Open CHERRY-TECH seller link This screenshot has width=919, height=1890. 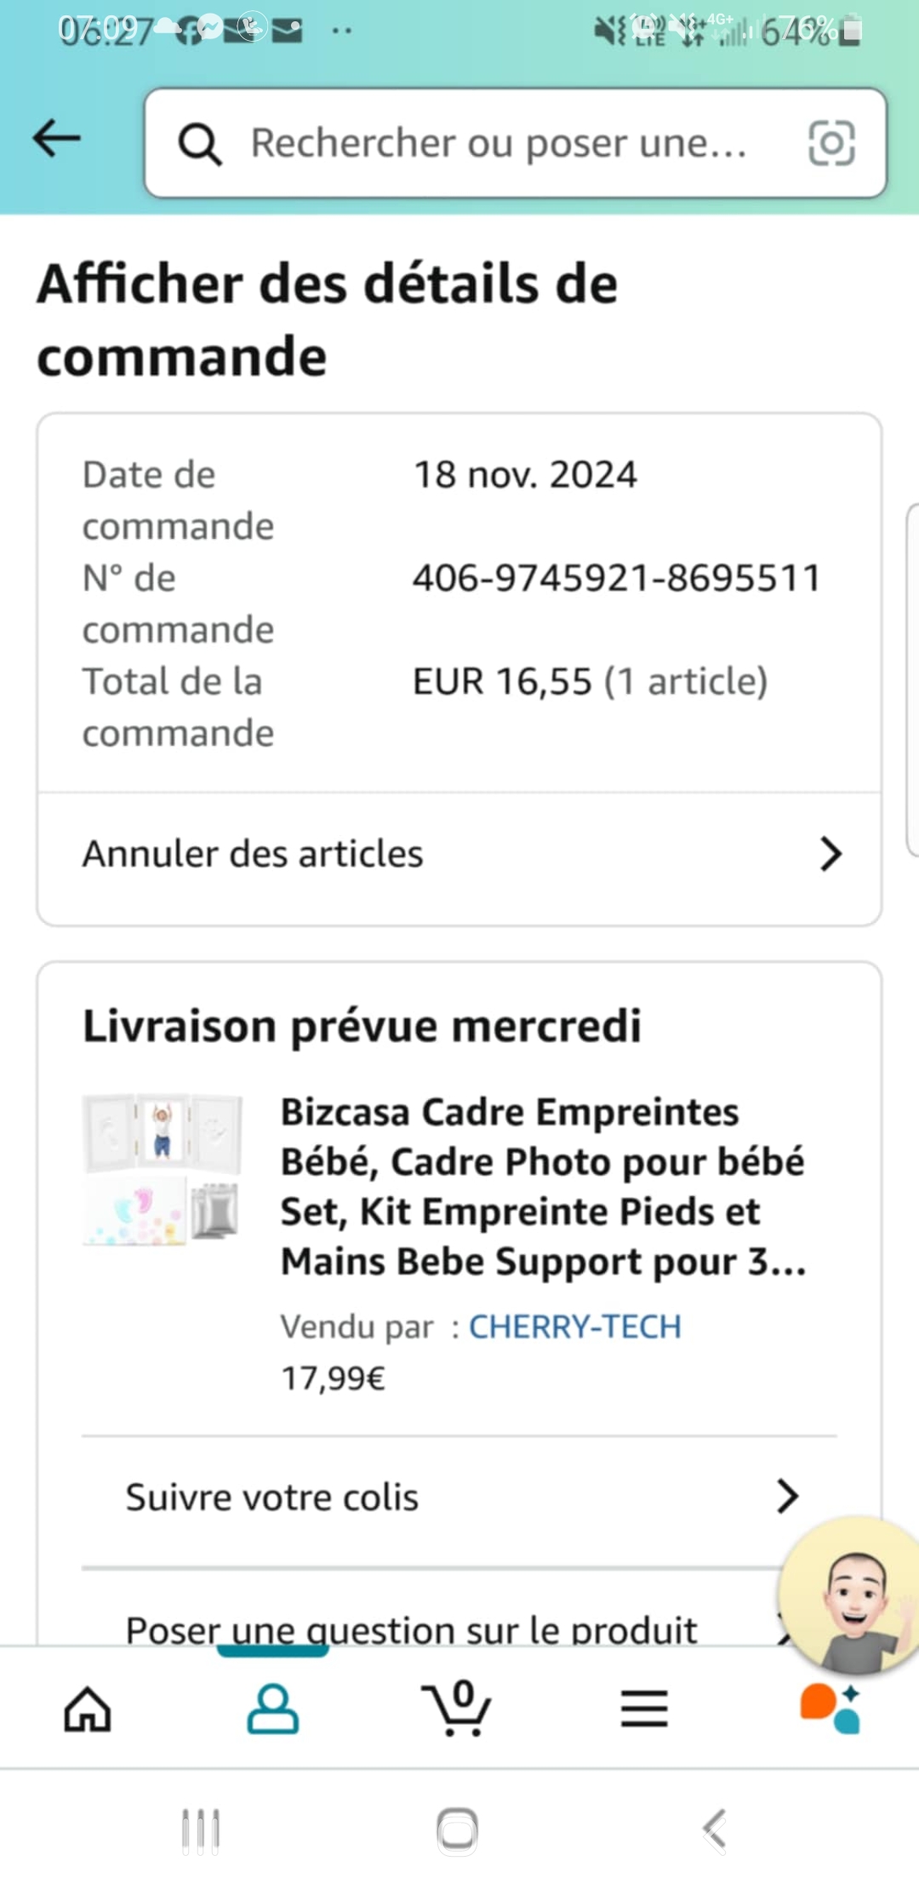pyautogui.click(x=575, y=1326)
